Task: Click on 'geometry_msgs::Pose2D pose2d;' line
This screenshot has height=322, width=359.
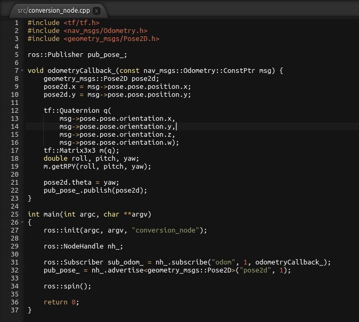Action: (x=101, y=79)
